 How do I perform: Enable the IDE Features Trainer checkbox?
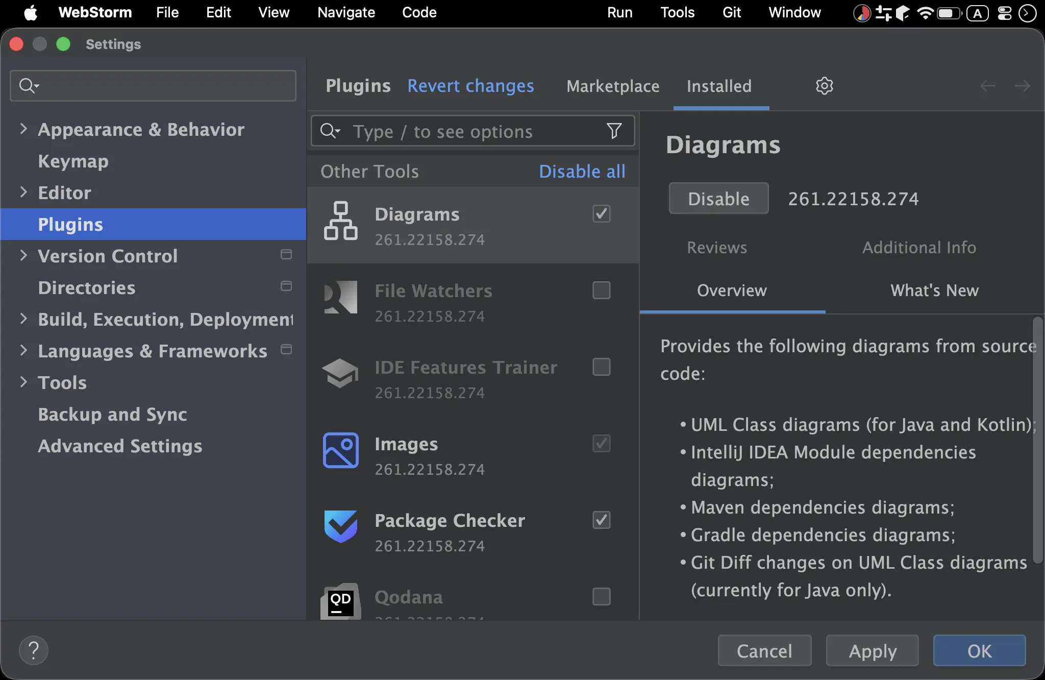tap(602, 367)
